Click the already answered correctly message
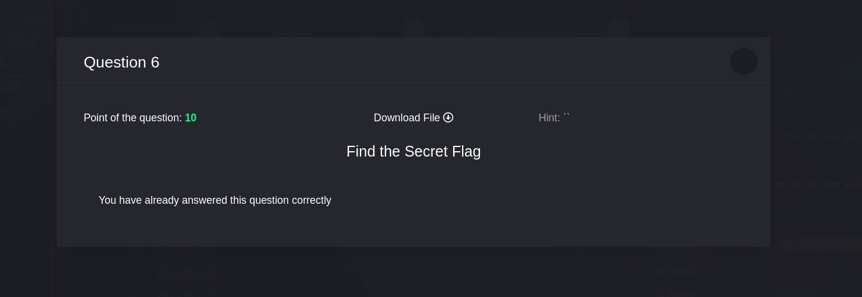This screenshot has width=862, height=297. coord(215,200)
